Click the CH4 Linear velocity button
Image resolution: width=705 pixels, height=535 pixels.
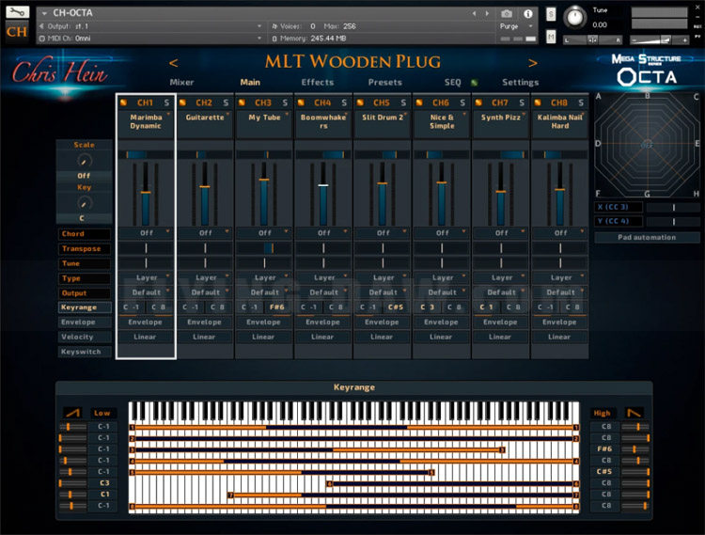[x=322, y=337]
